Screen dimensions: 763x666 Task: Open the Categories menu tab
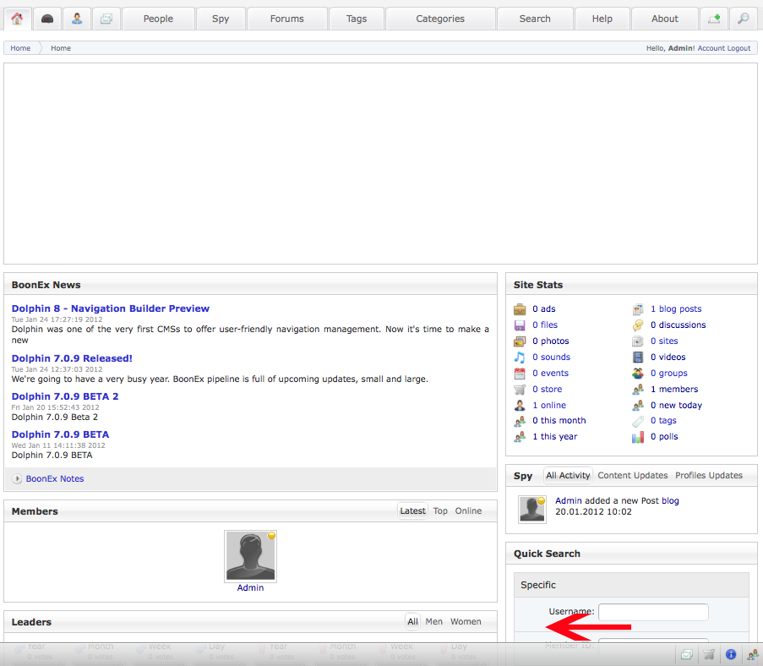[x=439, y=19]
